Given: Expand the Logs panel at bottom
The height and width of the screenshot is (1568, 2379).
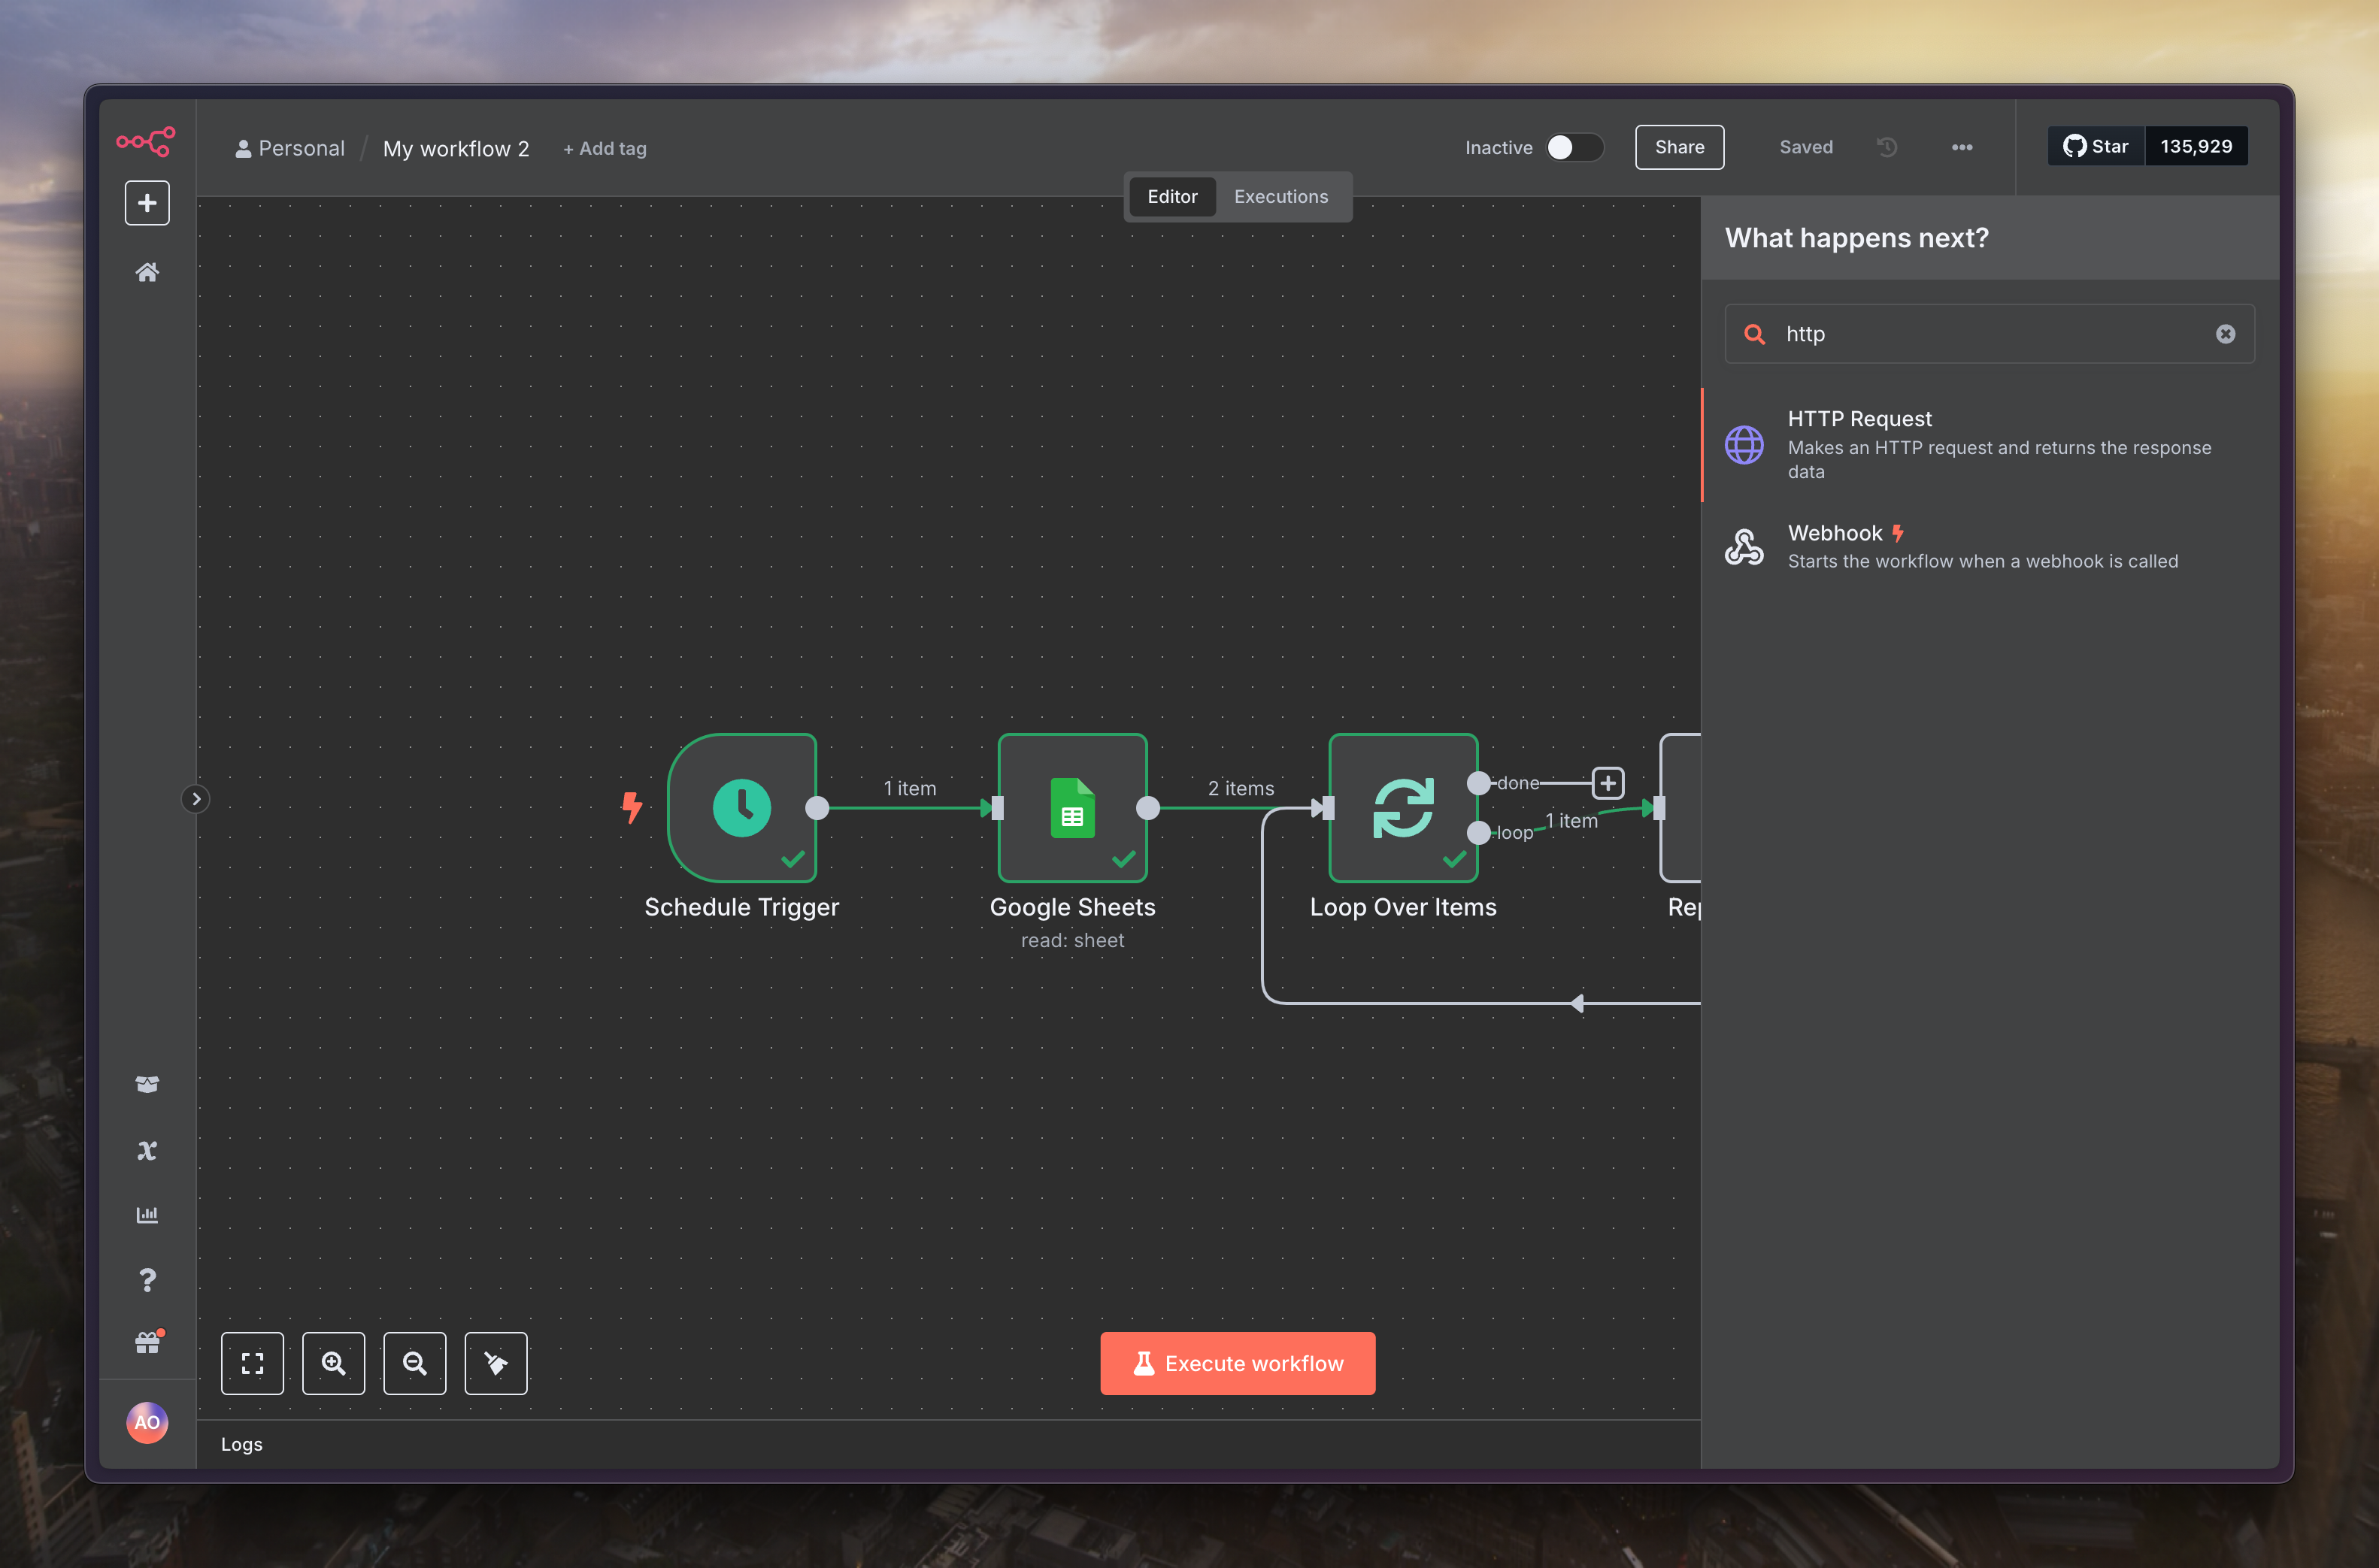Looking at the screenshot, I should pos(242,1444).
